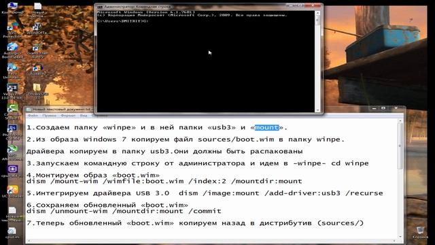
Task: Launch the Revo Uninstaller shortcut
Action: tap(12, 71)
